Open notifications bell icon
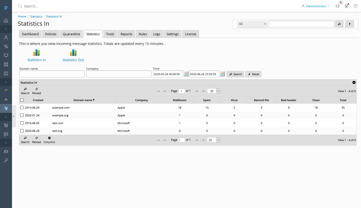This screenshot has width=361, height=208. 337,6
